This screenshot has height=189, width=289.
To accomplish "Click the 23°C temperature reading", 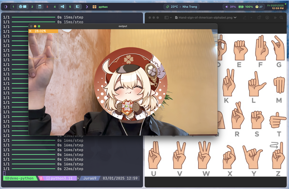I will (174, 7).
